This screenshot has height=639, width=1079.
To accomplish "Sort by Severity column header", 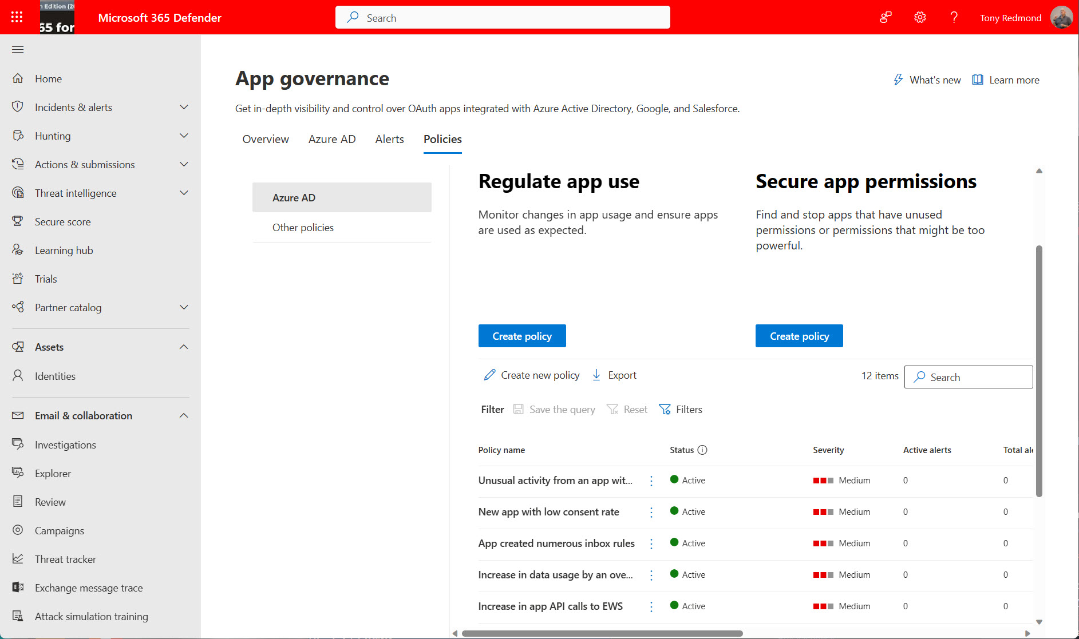I will click(828, 450).
